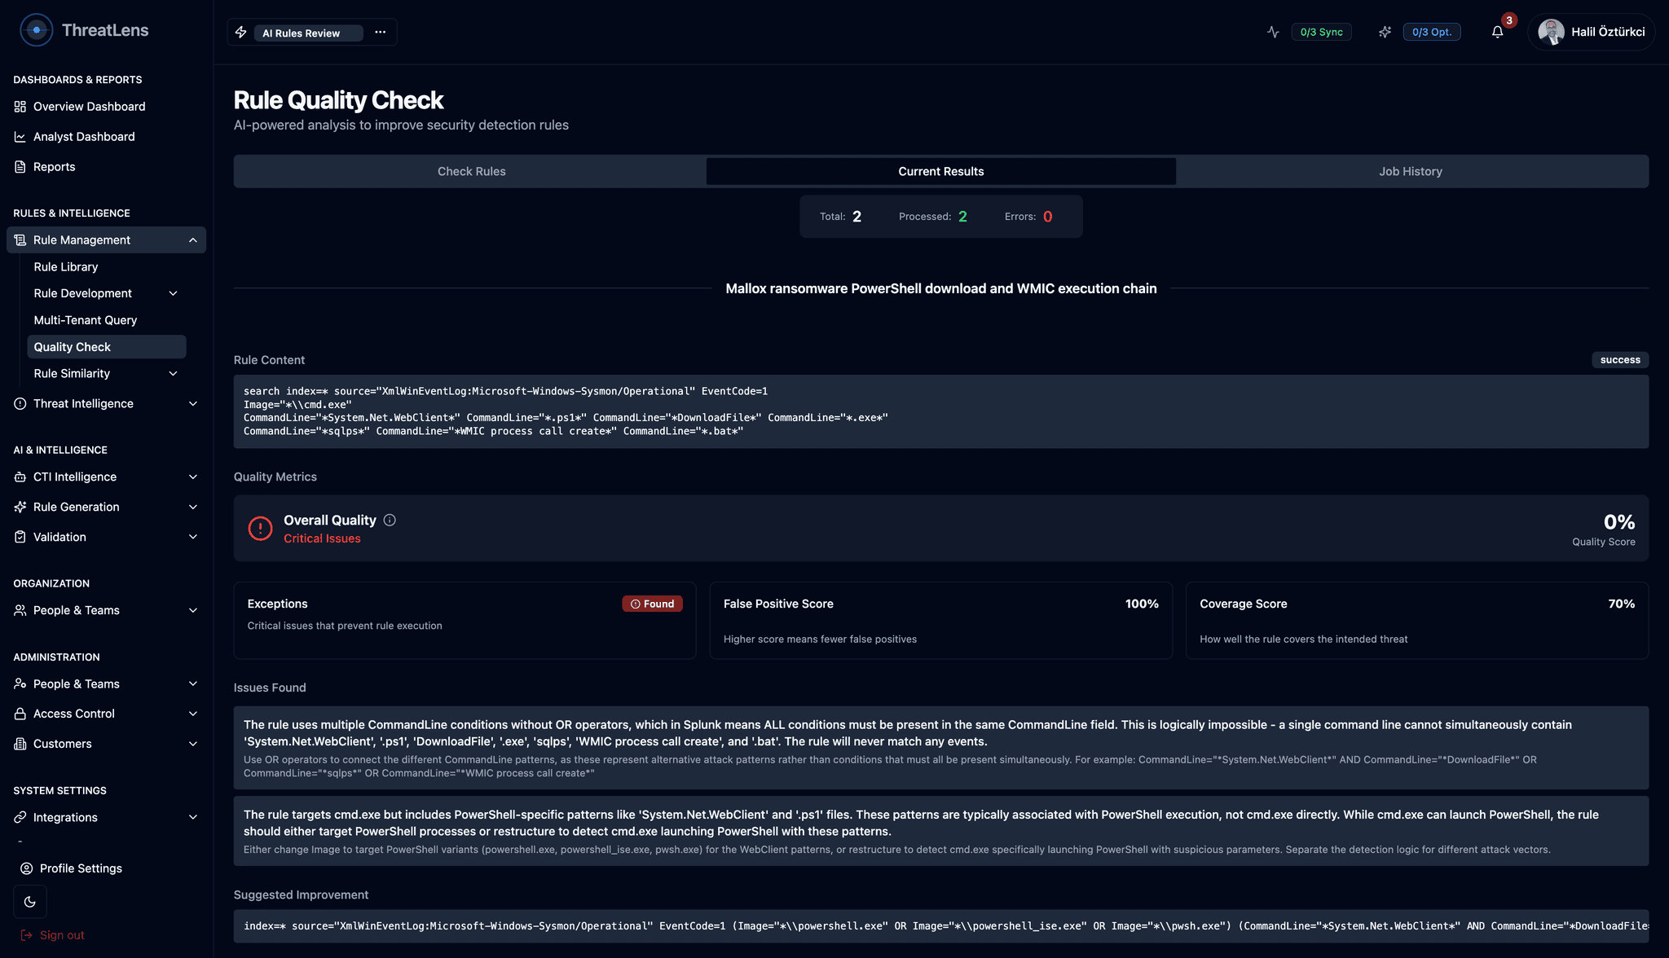The image size is (1669, 958).
Task: Click the info icon next to Overall Quality
Action: 390,521
